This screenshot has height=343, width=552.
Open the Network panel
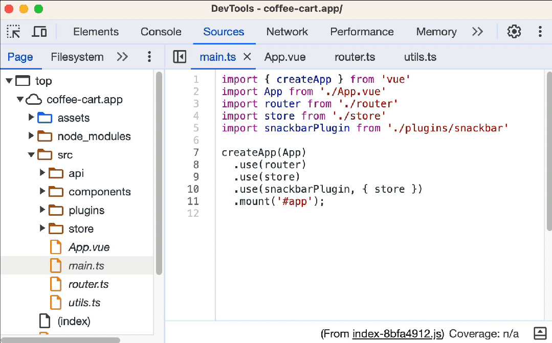click(287, 32)
